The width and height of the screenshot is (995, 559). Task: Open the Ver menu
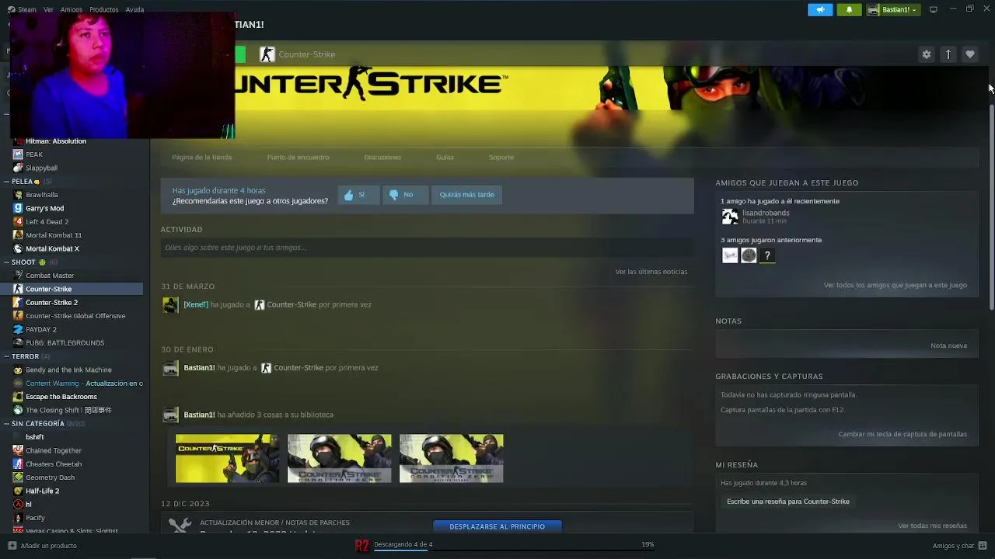tap(48, 9)
